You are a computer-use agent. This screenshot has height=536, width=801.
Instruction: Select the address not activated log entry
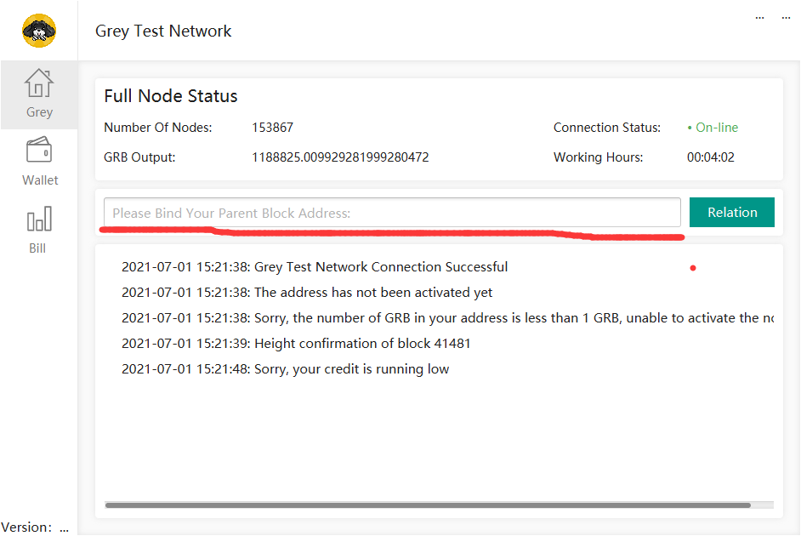coord(307,293)
